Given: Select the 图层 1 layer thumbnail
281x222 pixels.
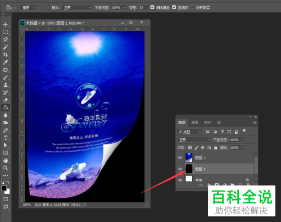Looking at the screenshot, I should [189, 157].
